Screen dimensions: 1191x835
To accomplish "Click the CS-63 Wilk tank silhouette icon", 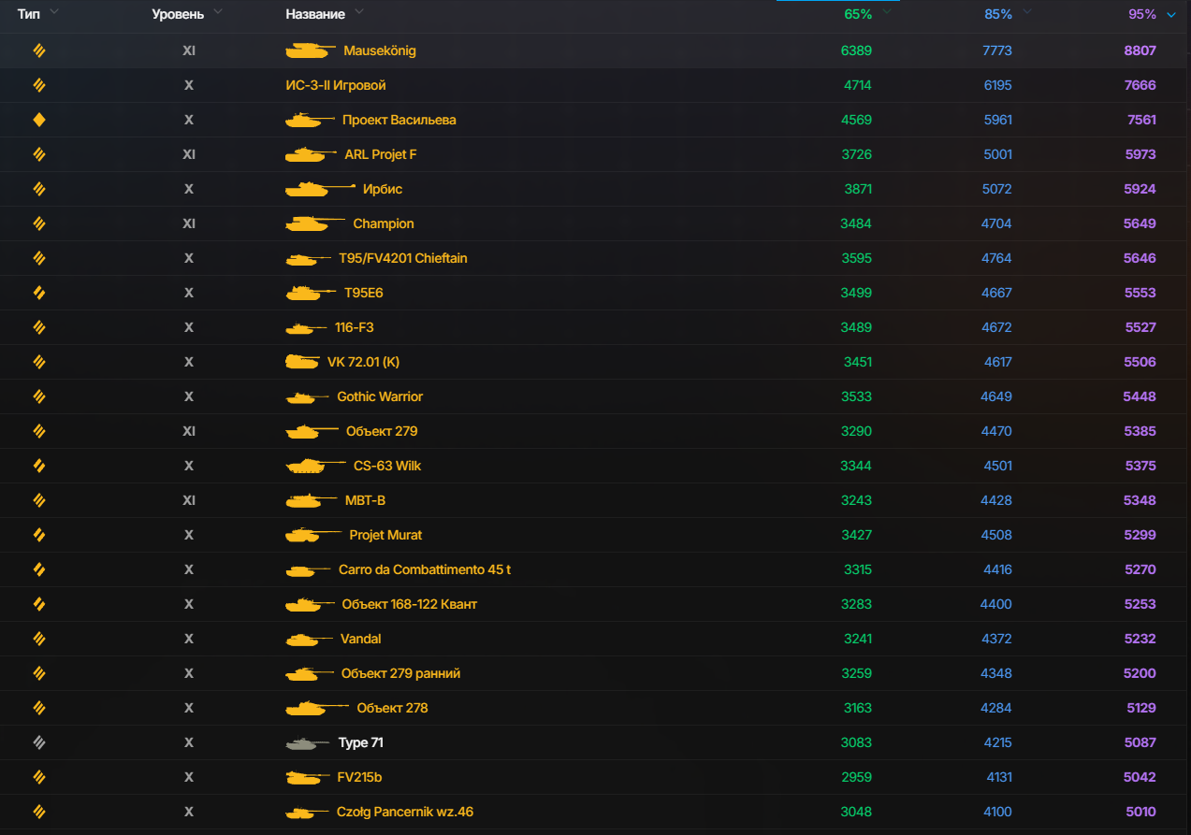I will point(315,466).
